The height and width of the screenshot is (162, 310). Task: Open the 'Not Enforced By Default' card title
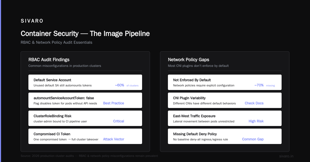(192, 80)
